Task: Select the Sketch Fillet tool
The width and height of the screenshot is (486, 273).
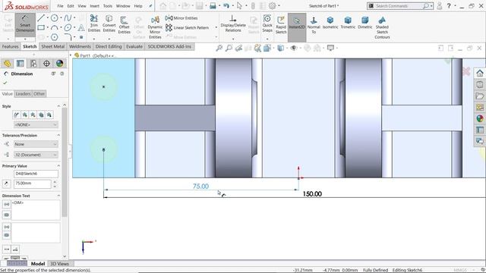Action: (68, 37)
